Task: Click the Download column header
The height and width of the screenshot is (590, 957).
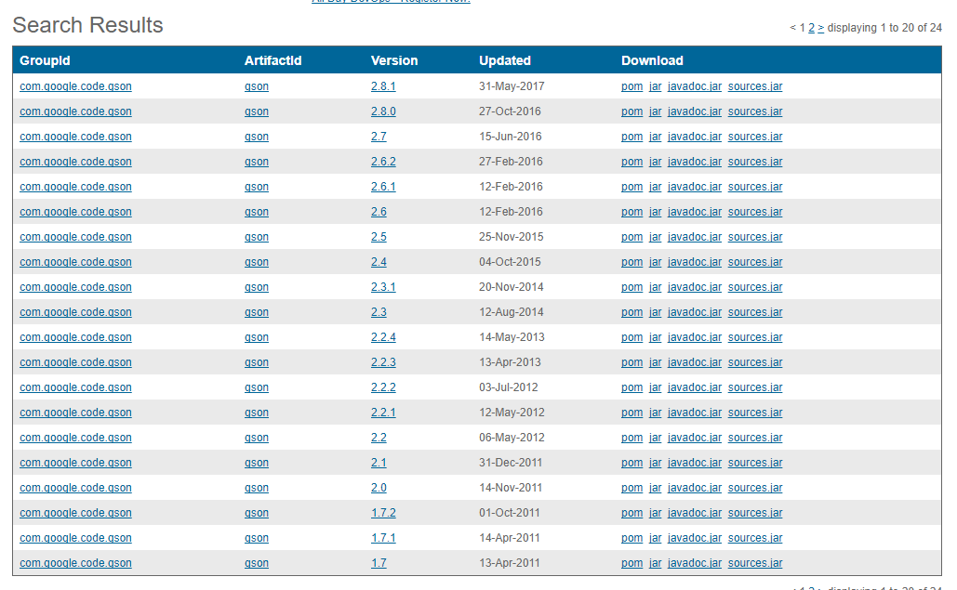Action: click(652, 60)
